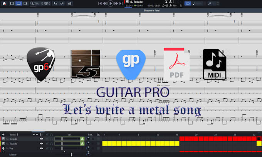The height and width of the screenshot is (157, 262).
Task: Fast forward to next bar
Action: 116,3
